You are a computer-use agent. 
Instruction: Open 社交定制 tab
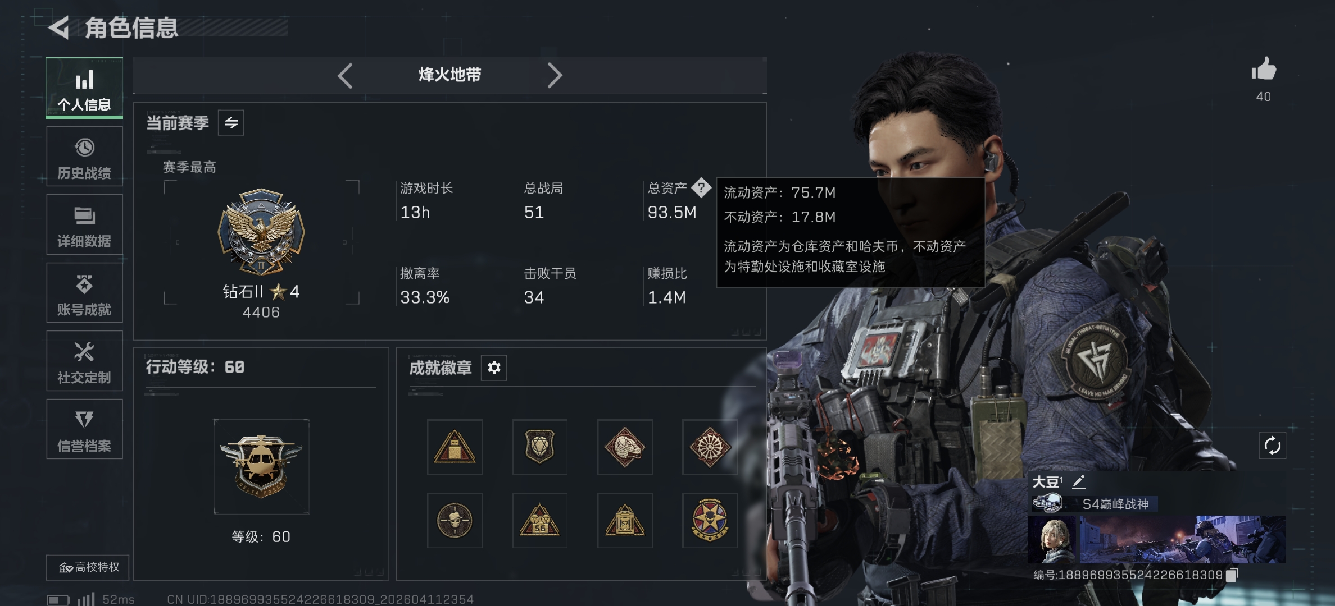(84, 361)
